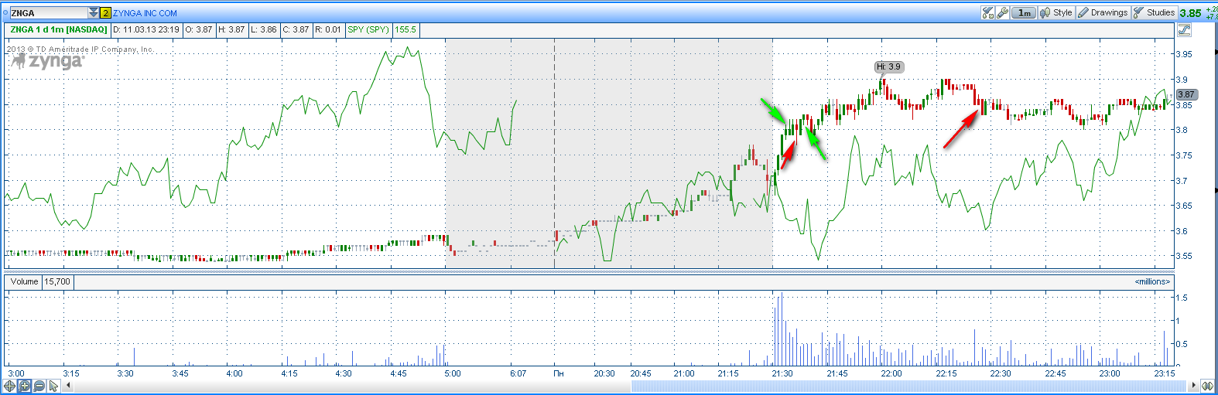This screenshot has width=1218, height=395.
Task: Click the 3.55 price axis label
Action: [1184, 256]
